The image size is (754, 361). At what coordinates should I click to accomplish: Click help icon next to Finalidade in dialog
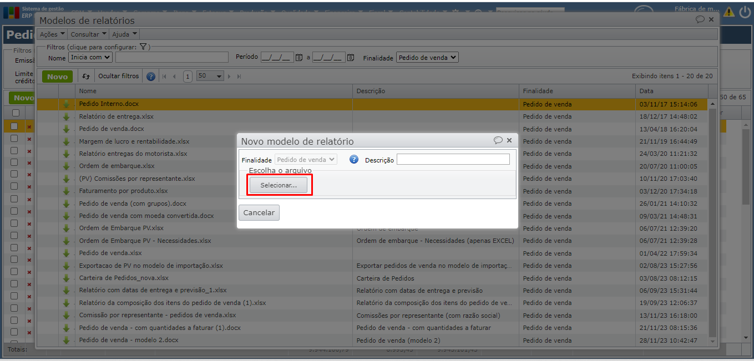click(354, 159)
